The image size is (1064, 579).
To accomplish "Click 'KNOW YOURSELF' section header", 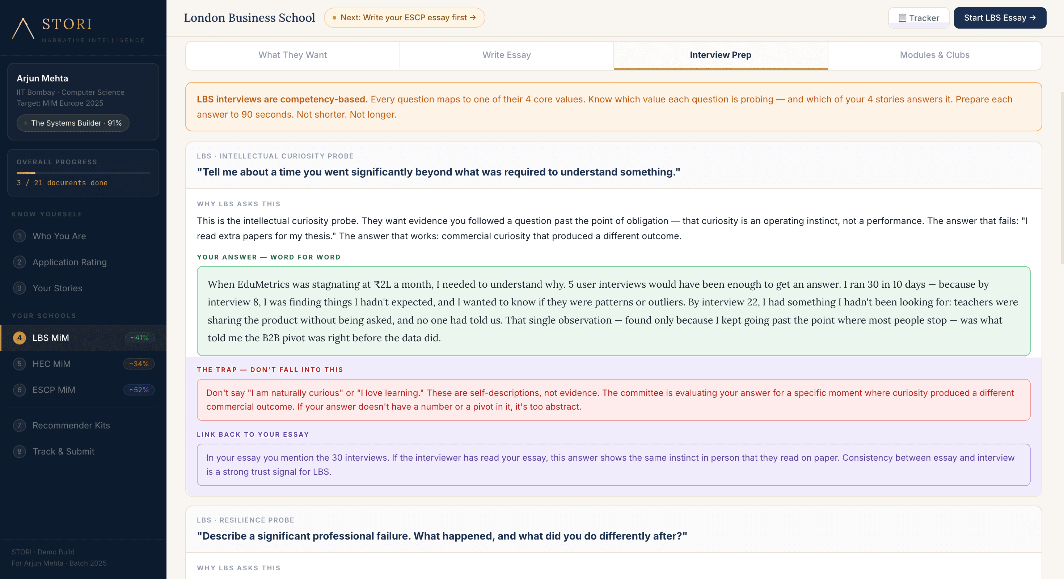I will coord(47,214).
